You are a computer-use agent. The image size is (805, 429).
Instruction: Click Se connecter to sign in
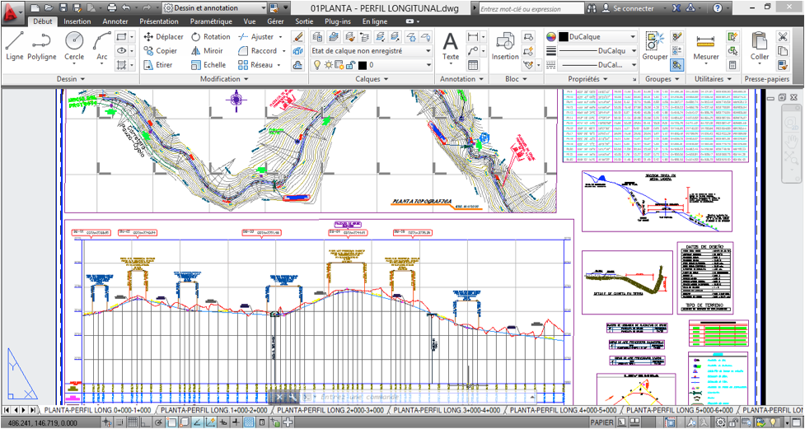pyautogui.click(x=633, y=8)
